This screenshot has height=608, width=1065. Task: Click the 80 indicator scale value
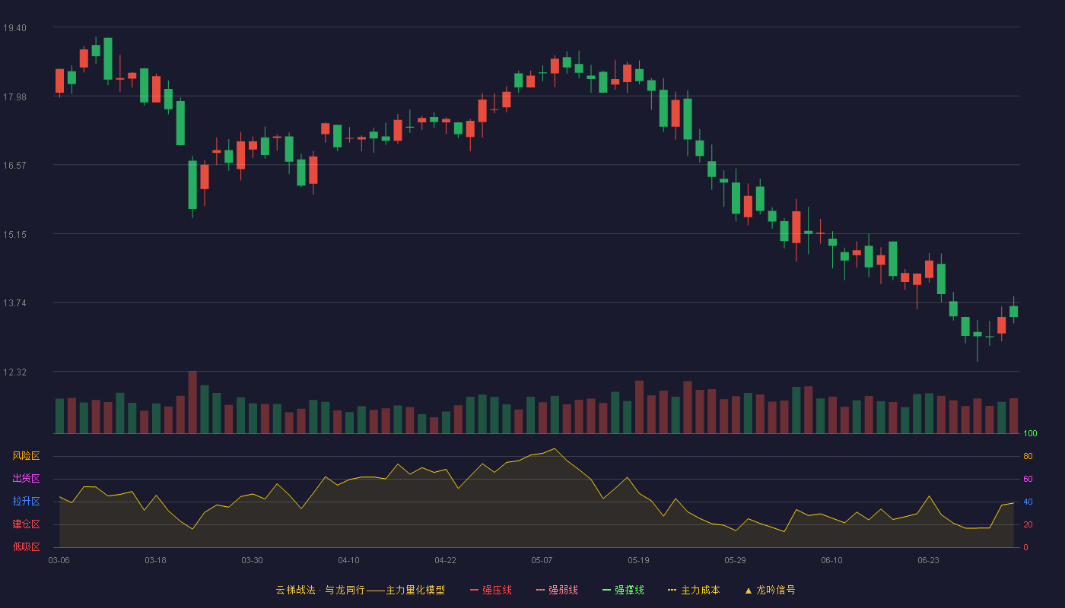(1028, 457)
